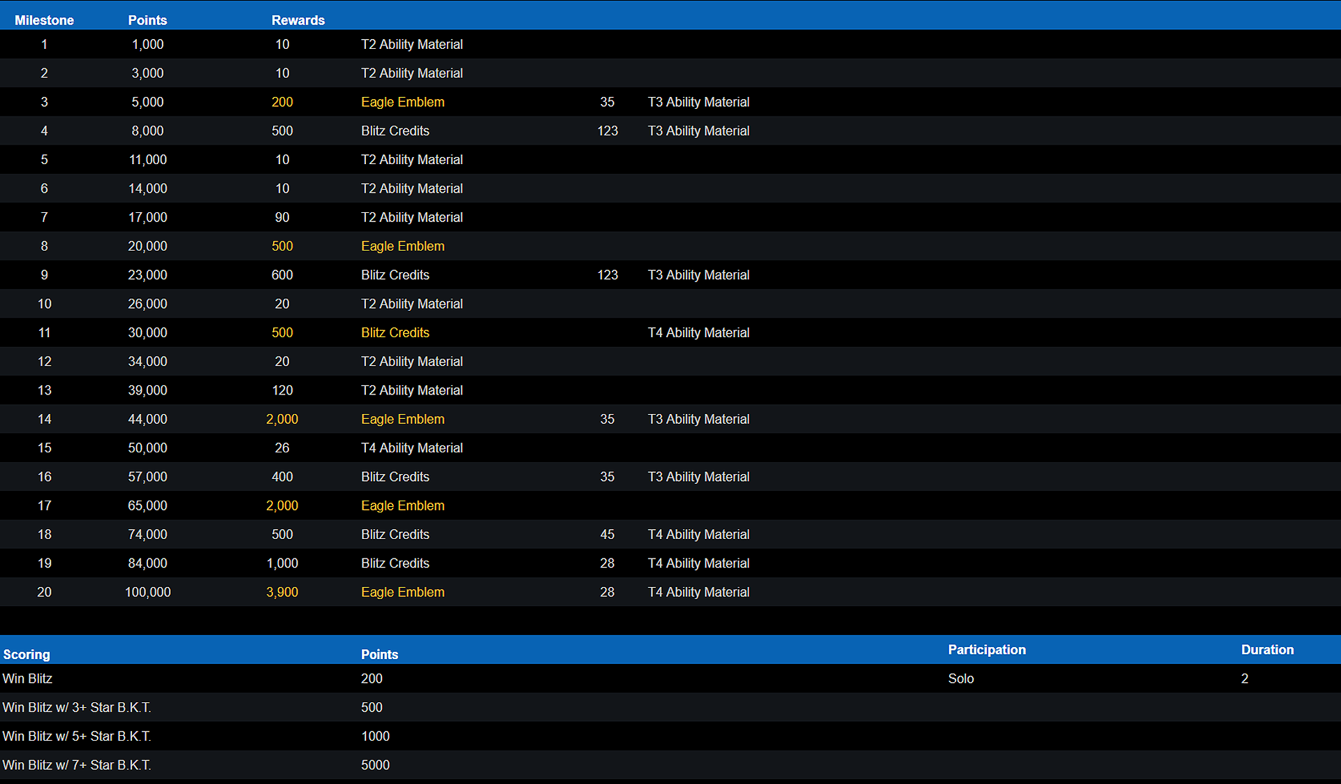The image size is (1341, 784).
Task: Click Blitz Credits in milestone 4 row
Action: [395, 131]
